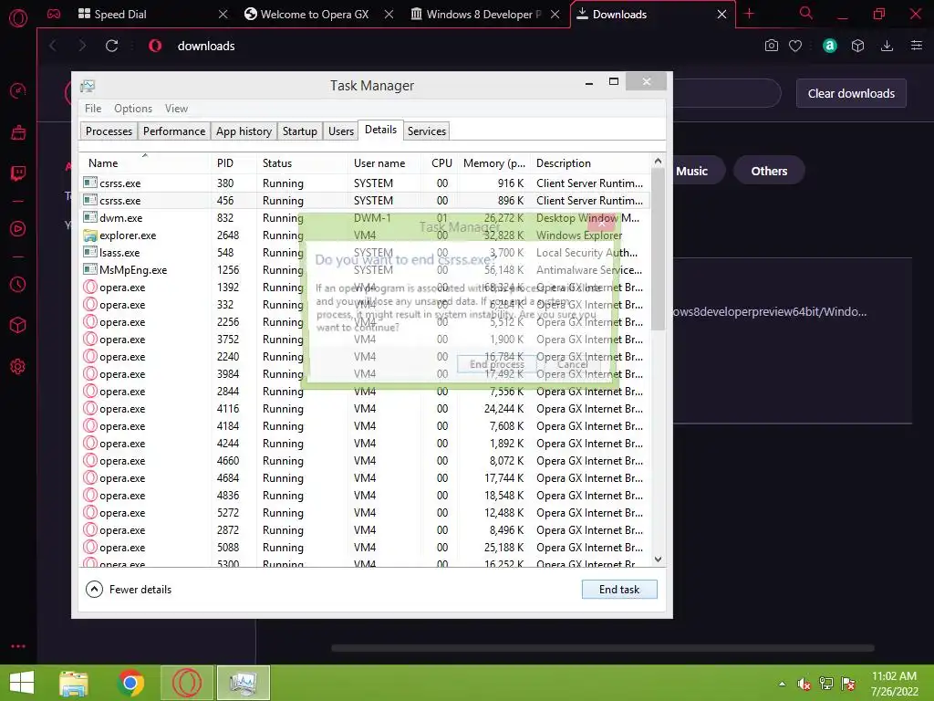Image resolution: width=934 pixels, height=701 pixels.
Task: Sort by Memory column header
Action: [x=493, y=163]
